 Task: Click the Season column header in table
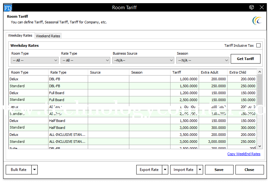tap(150, 72)
